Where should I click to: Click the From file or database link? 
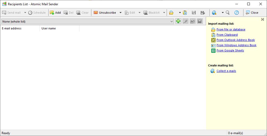(231, 29)
